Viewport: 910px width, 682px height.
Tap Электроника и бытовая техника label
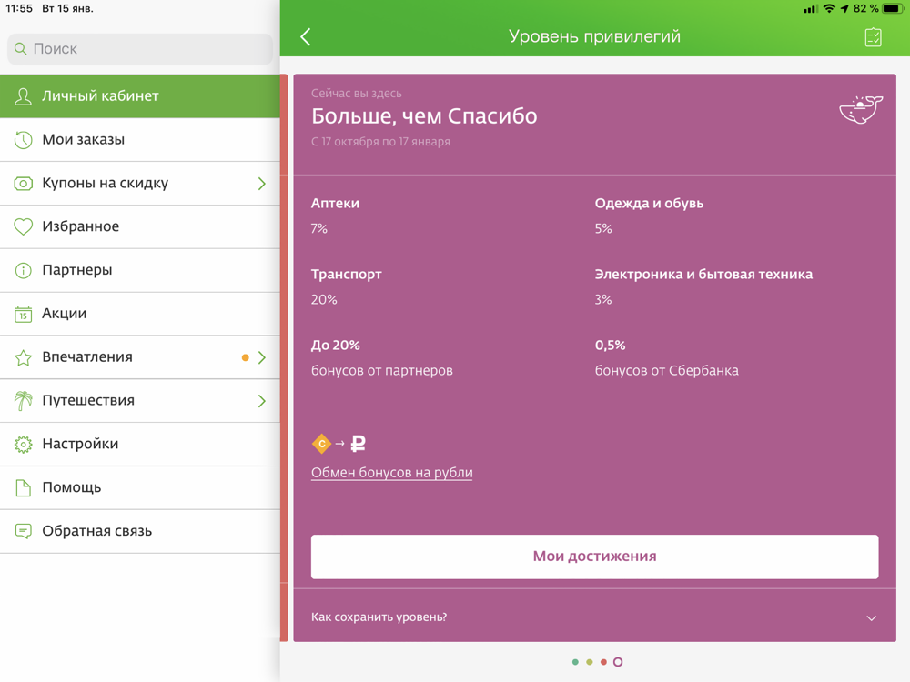(x=703, y=275)
